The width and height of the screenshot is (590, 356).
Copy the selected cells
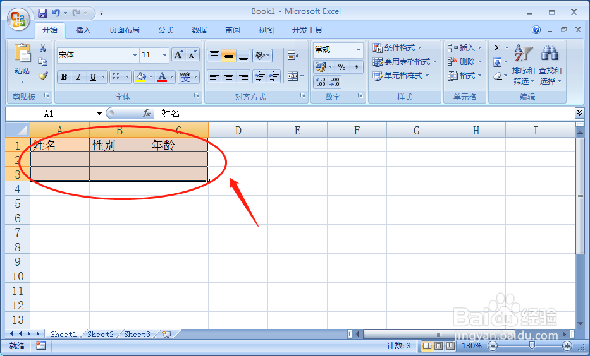point(43,62)
